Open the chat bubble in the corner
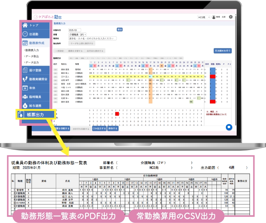Screen dimensions: 266x223 tap(229, 128)
